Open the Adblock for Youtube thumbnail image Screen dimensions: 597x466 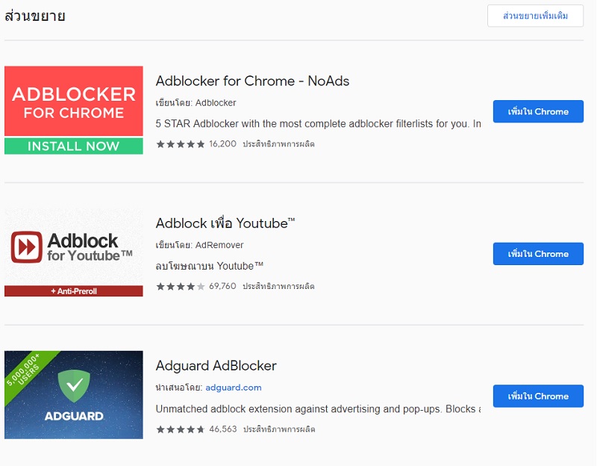pyautogui.click(x=73, y=252)
